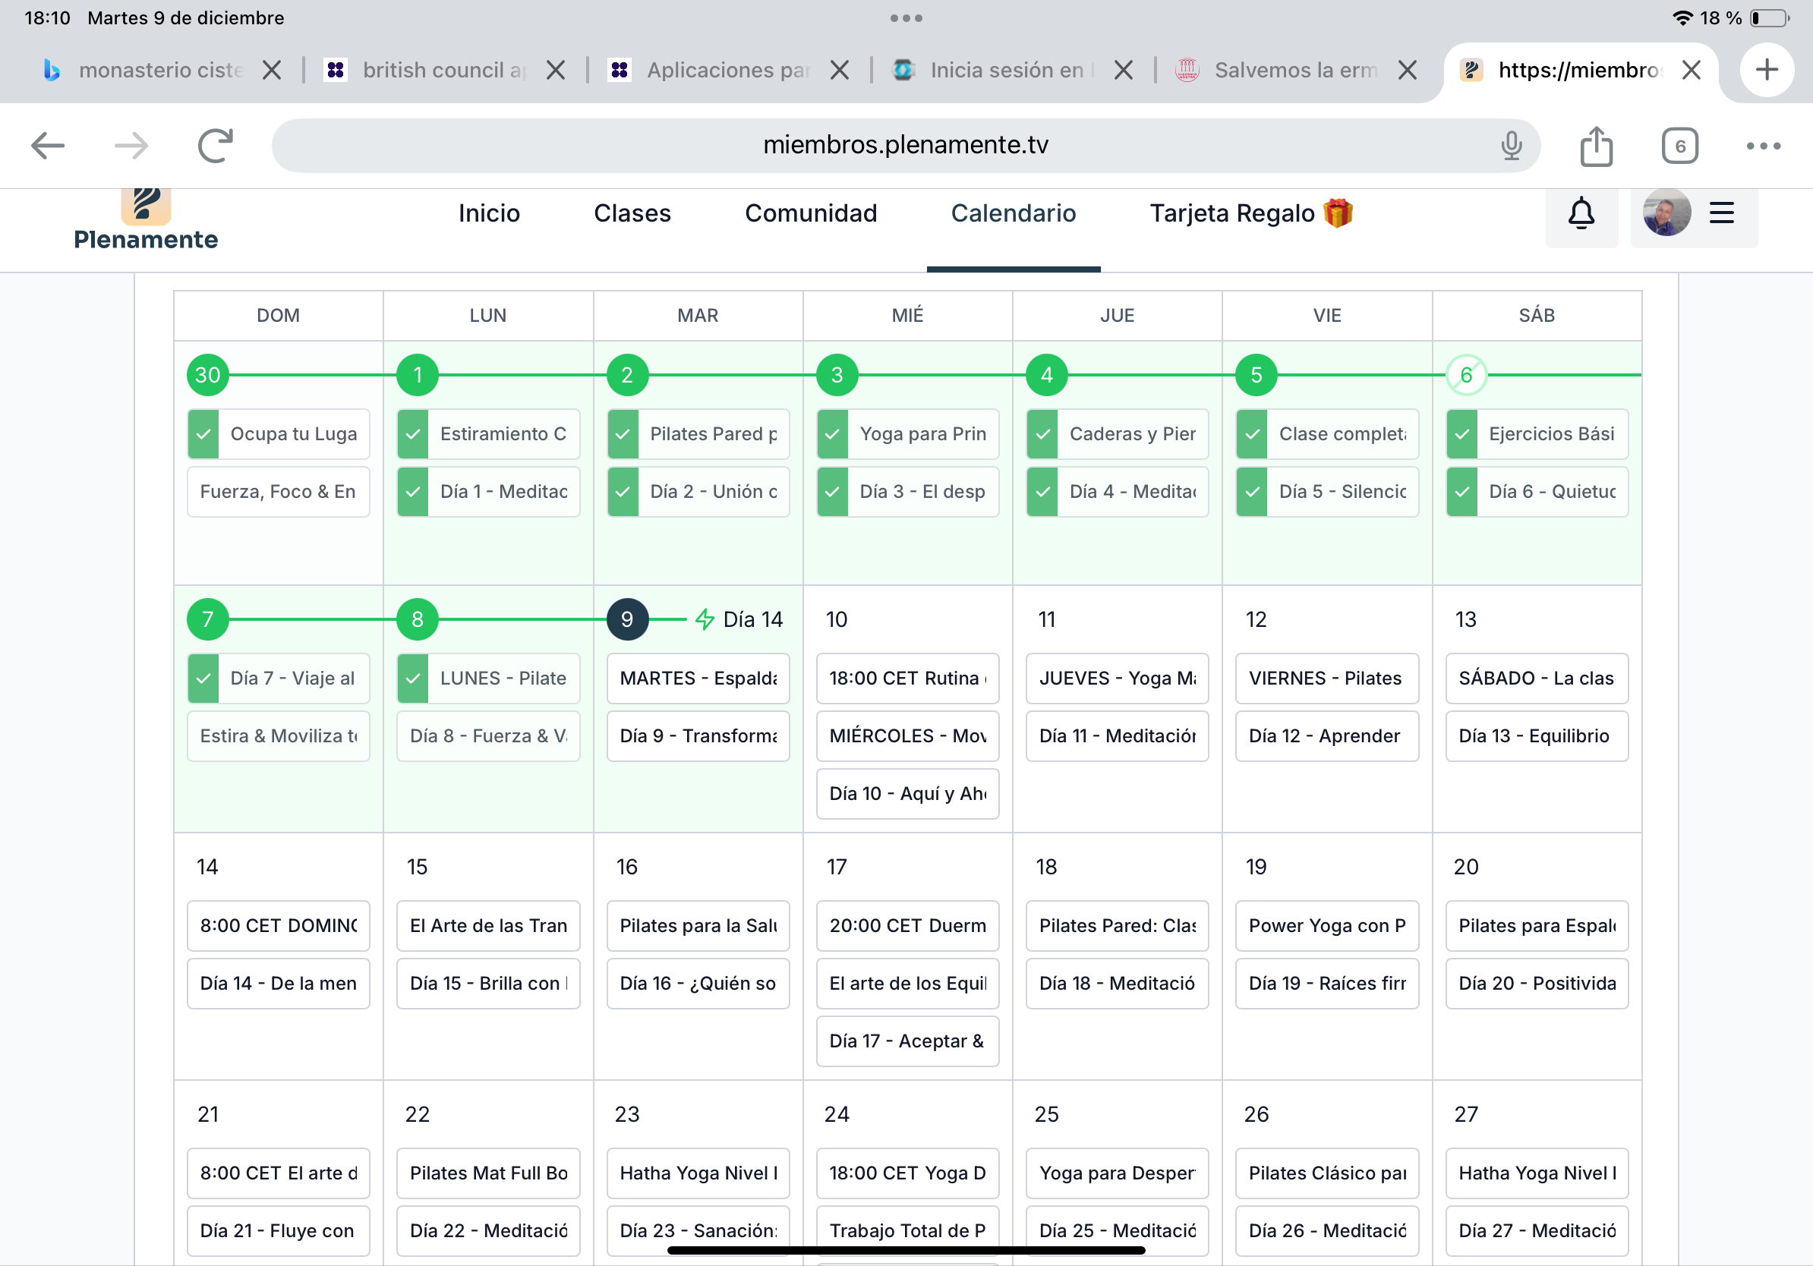Toggle the checkmark on Pilates Pared class
The width and height of the screenshot is (1813, 1266).
623,434
